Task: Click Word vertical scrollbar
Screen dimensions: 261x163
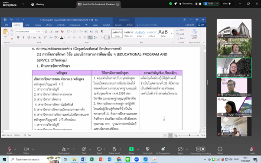Action: pyautogui.click(x=205, y=88)
